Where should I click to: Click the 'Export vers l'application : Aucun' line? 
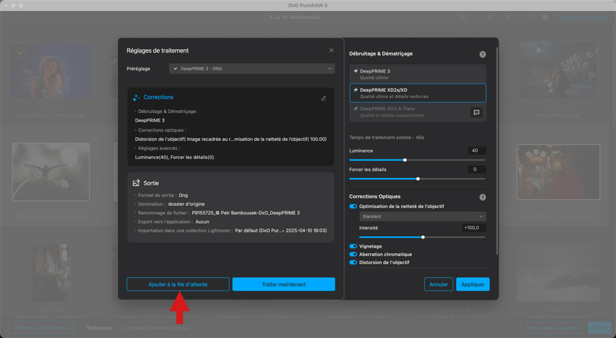pyautogui.click(x=173, y=222)
